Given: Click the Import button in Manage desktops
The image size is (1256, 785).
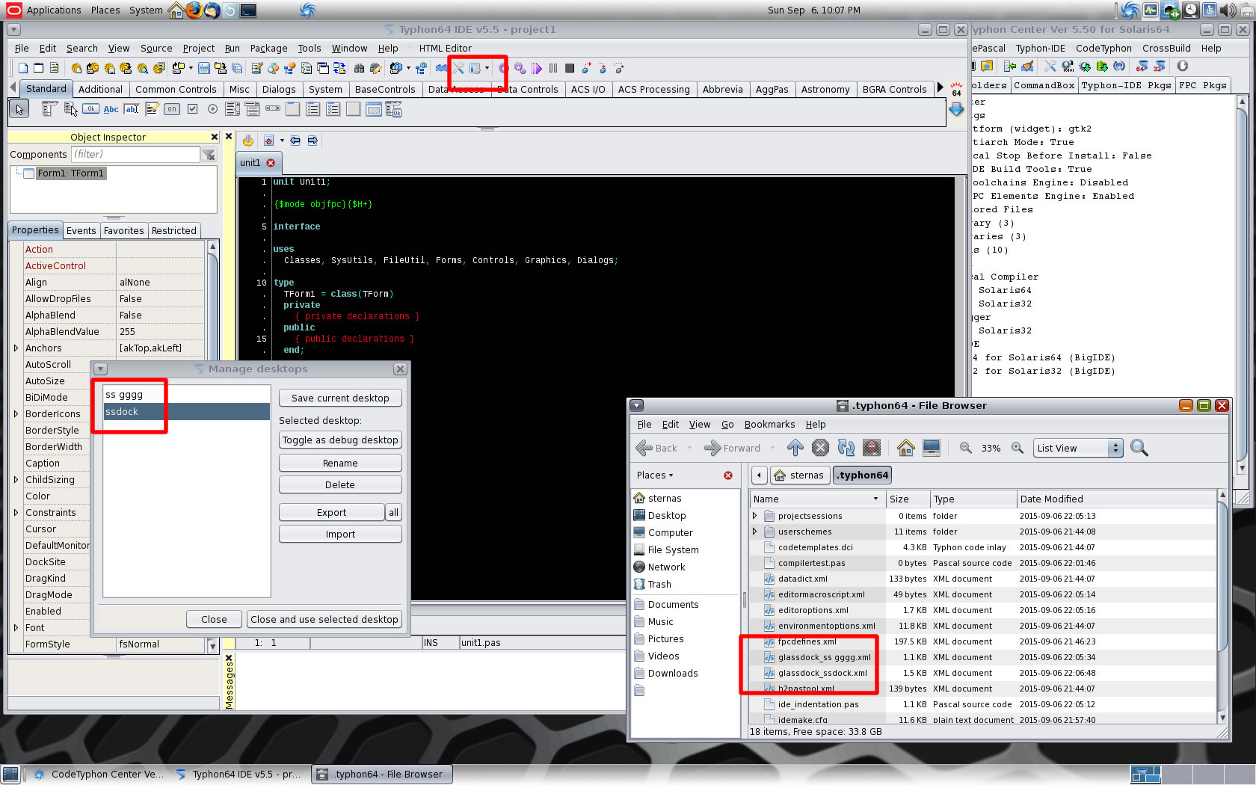Looking at the screenshot, I should (340, 534).
